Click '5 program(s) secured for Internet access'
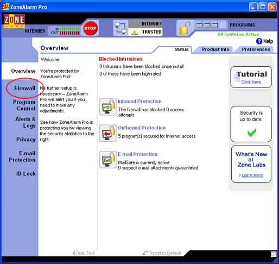 pos(157,136)
